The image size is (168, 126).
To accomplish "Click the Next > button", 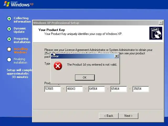I will pyautogui.click(x=128, y=116).
